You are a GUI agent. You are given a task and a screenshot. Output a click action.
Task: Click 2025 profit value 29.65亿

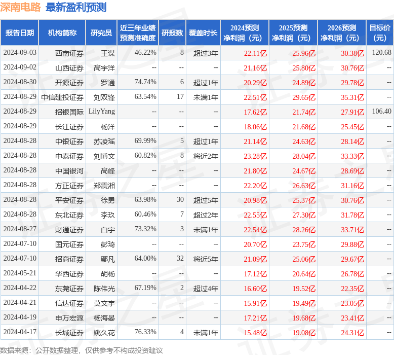click(x=304, y=97)
